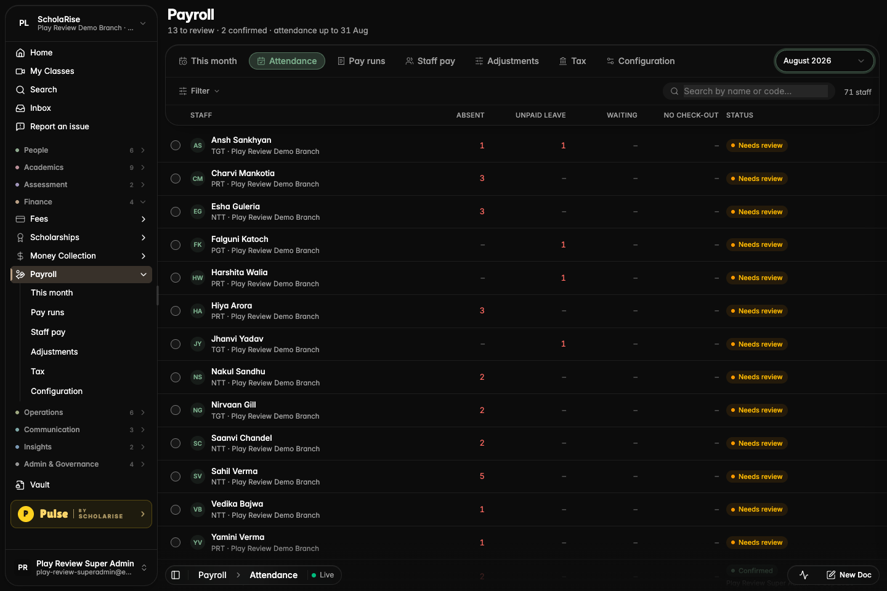Click the Payroll breadcrumb link

pyautogui.click(x=213, y=575)
